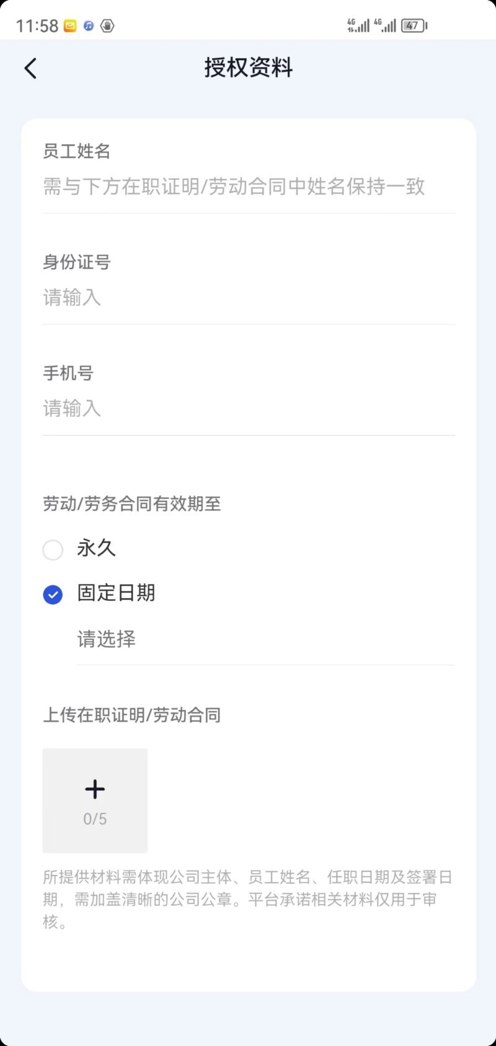Focus the 手机号 input field
Viewport: 496px width, 1046px height.
click(248, 409)
